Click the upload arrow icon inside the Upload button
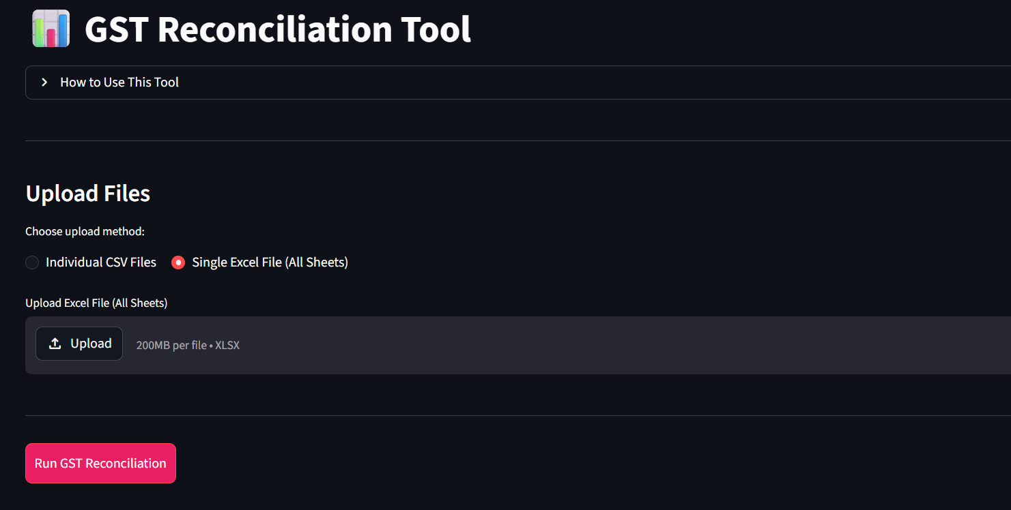 click(55, 343)
